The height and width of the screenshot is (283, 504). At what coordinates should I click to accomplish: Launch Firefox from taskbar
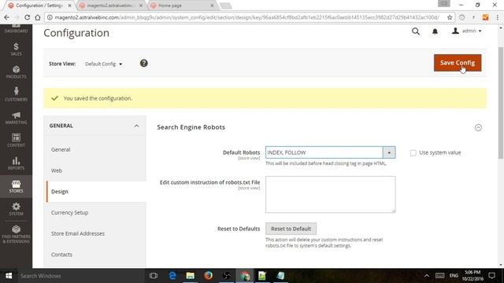pyautogui.click(x=208, y=276)
